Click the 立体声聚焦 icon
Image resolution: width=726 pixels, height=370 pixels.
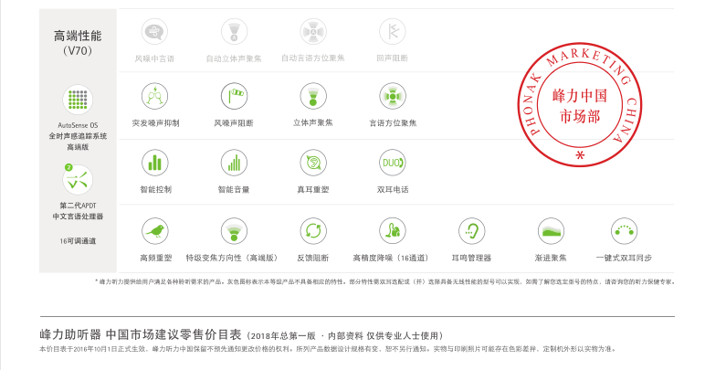[313, 95]
